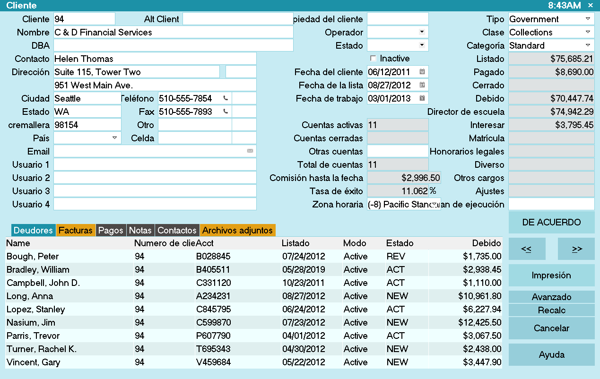Screen dimensions: 600x379
Task: Select debtor row Long, Anna
Action: [254, 296]
